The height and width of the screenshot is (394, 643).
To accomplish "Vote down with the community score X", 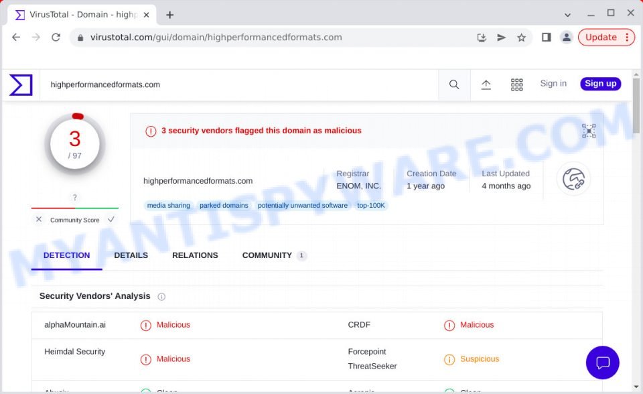I will coord(39,219).
